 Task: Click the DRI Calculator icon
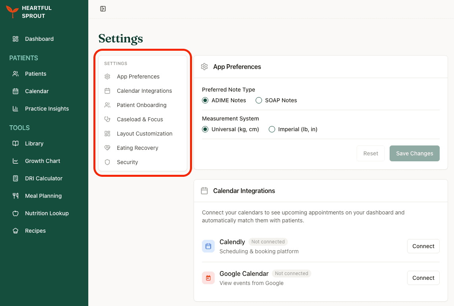coord(16,178)
